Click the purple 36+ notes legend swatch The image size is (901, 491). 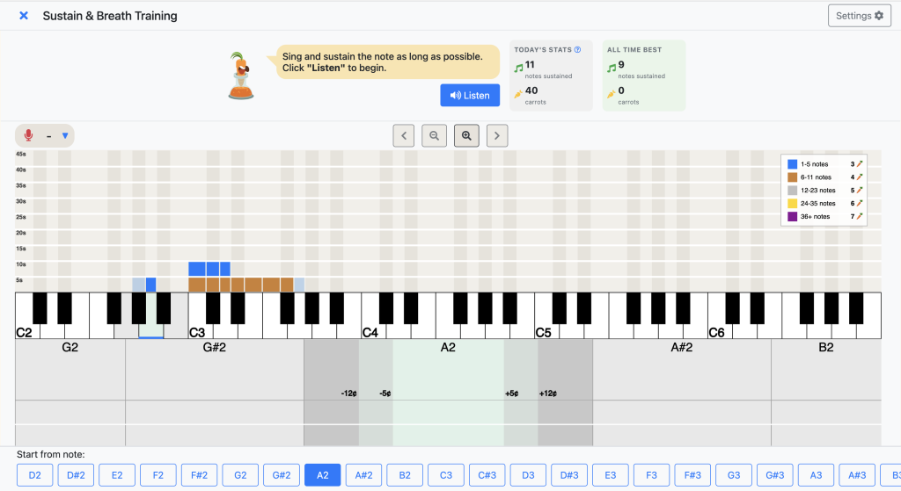(792, 217)
